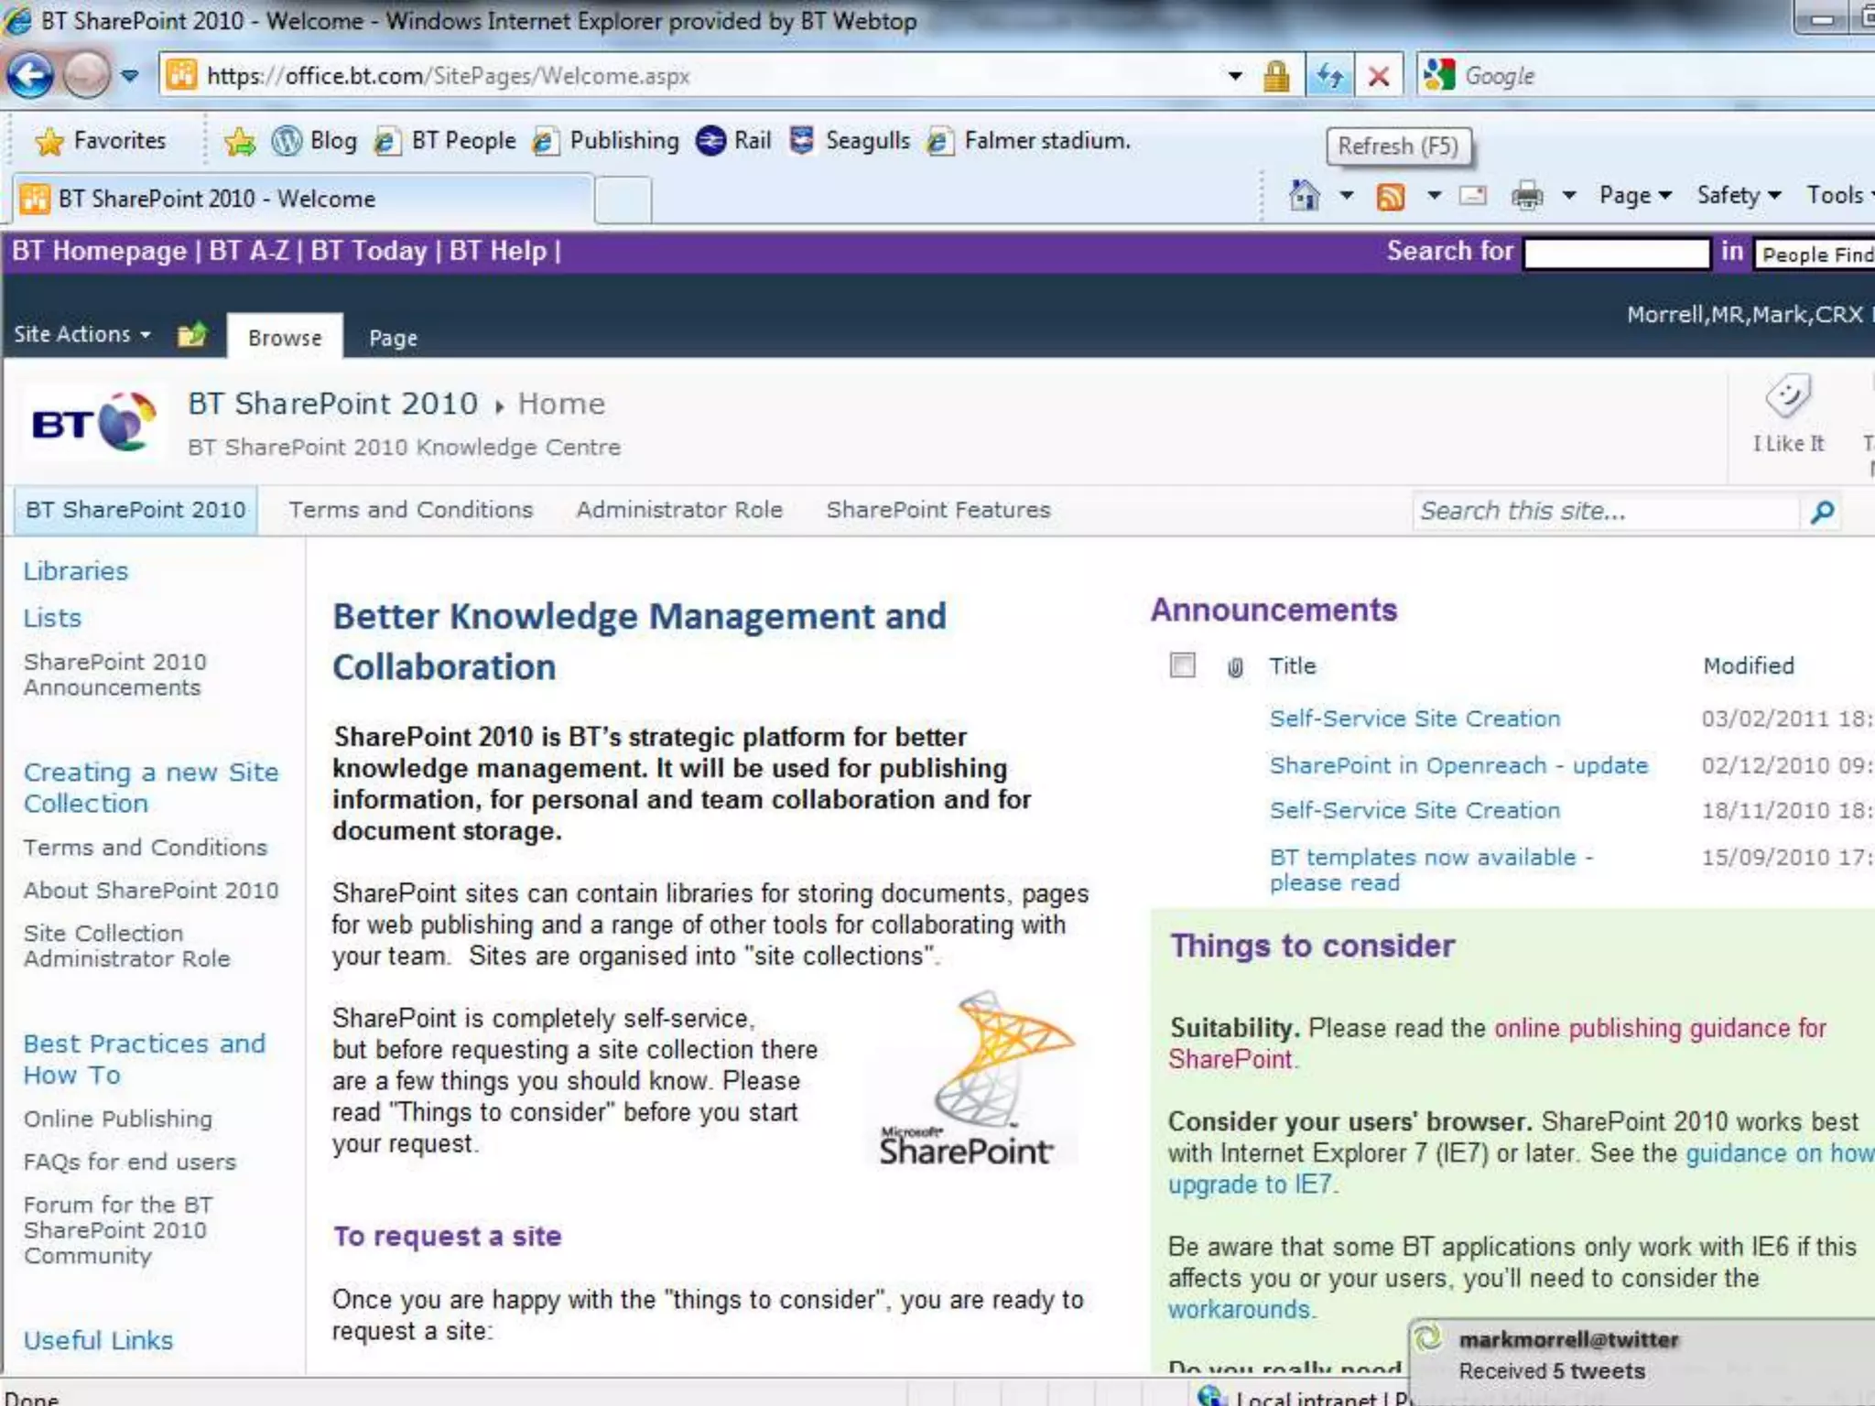
Task: Go back with the browser Back arrow
Action: tap(30, 76)
